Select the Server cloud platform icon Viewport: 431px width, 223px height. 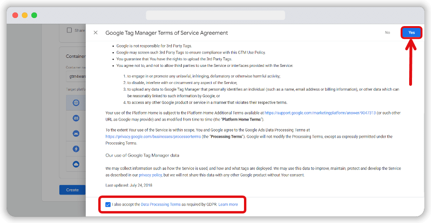click(76, 164)
